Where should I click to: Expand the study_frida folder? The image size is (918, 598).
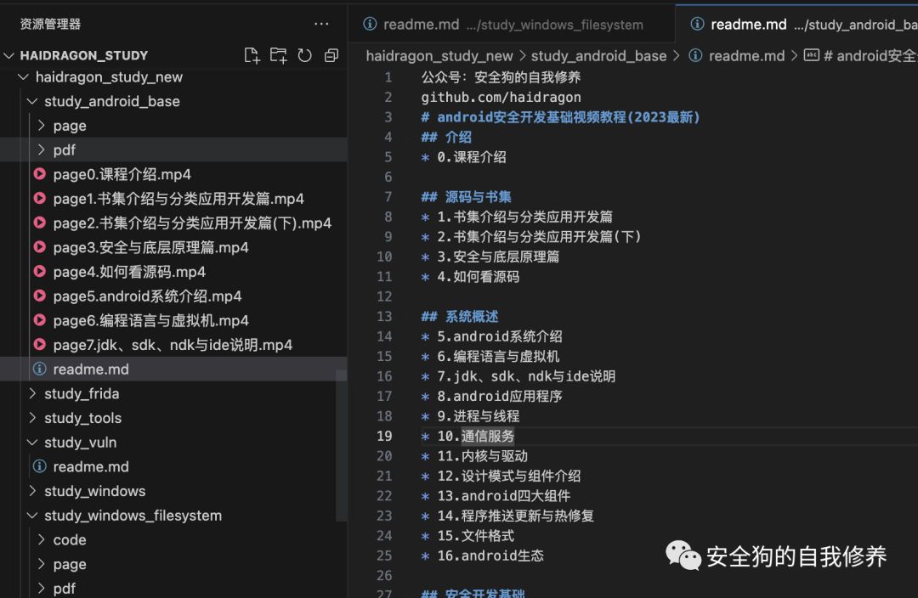click(32, 393)
